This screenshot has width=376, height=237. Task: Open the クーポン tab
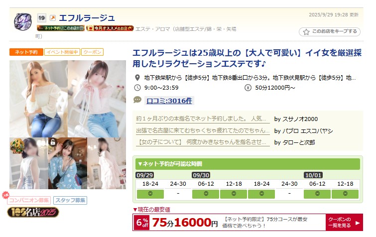point(92,52)
